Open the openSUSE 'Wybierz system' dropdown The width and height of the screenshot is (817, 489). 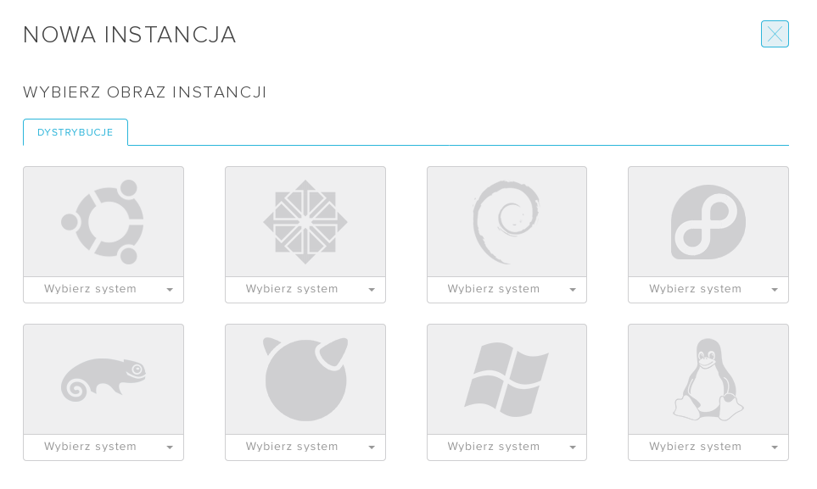point(104,447)
